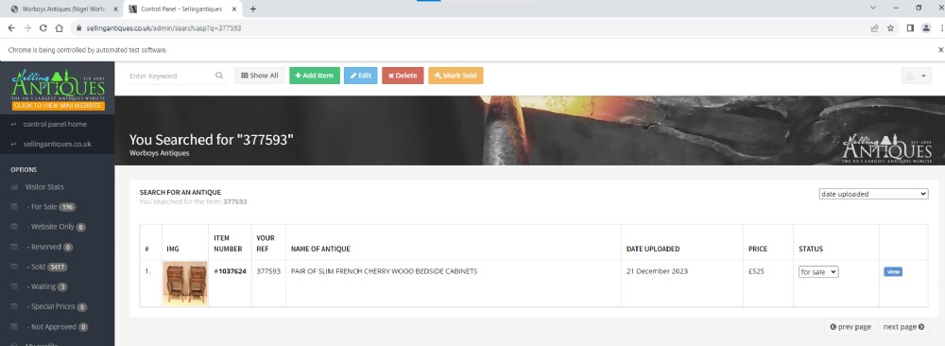The height and width of the screenshot is (346, 945).
Task: Open the Chrome profile avatar icon
Action: point(926,27)
